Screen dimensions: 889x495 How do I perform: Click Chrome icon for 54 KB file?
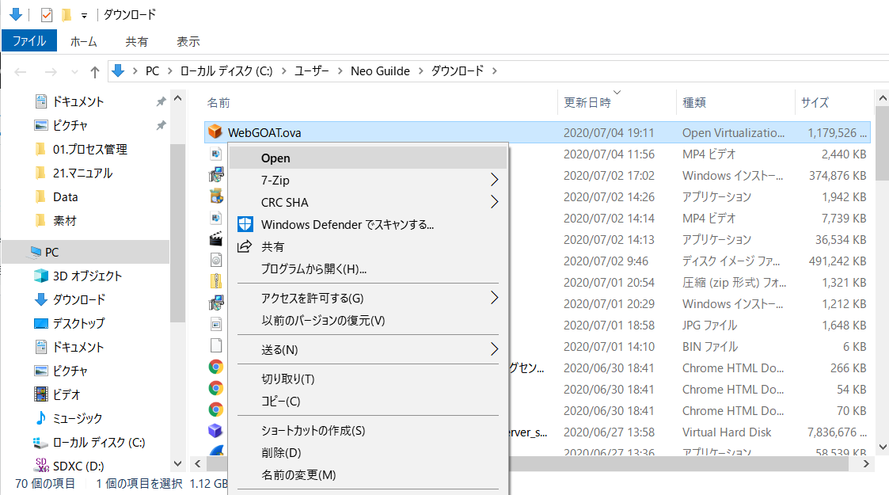(x=215, y=388)
